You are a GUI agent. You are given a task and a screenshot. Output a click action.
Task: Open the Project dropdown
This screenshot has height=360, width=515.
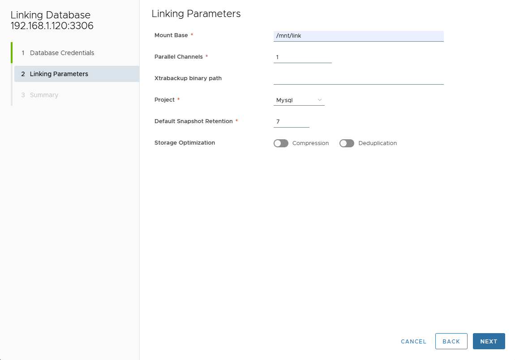tap(296, 99)
